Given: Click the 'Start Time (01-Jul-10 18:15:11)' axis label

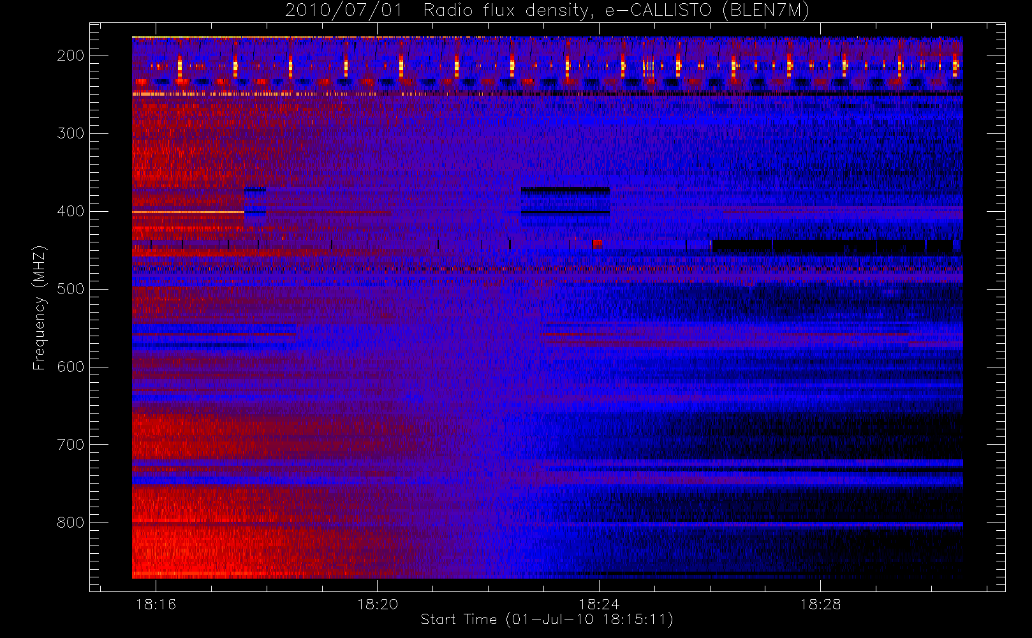Looking at the screenshot, I should [x=547, y=619].
